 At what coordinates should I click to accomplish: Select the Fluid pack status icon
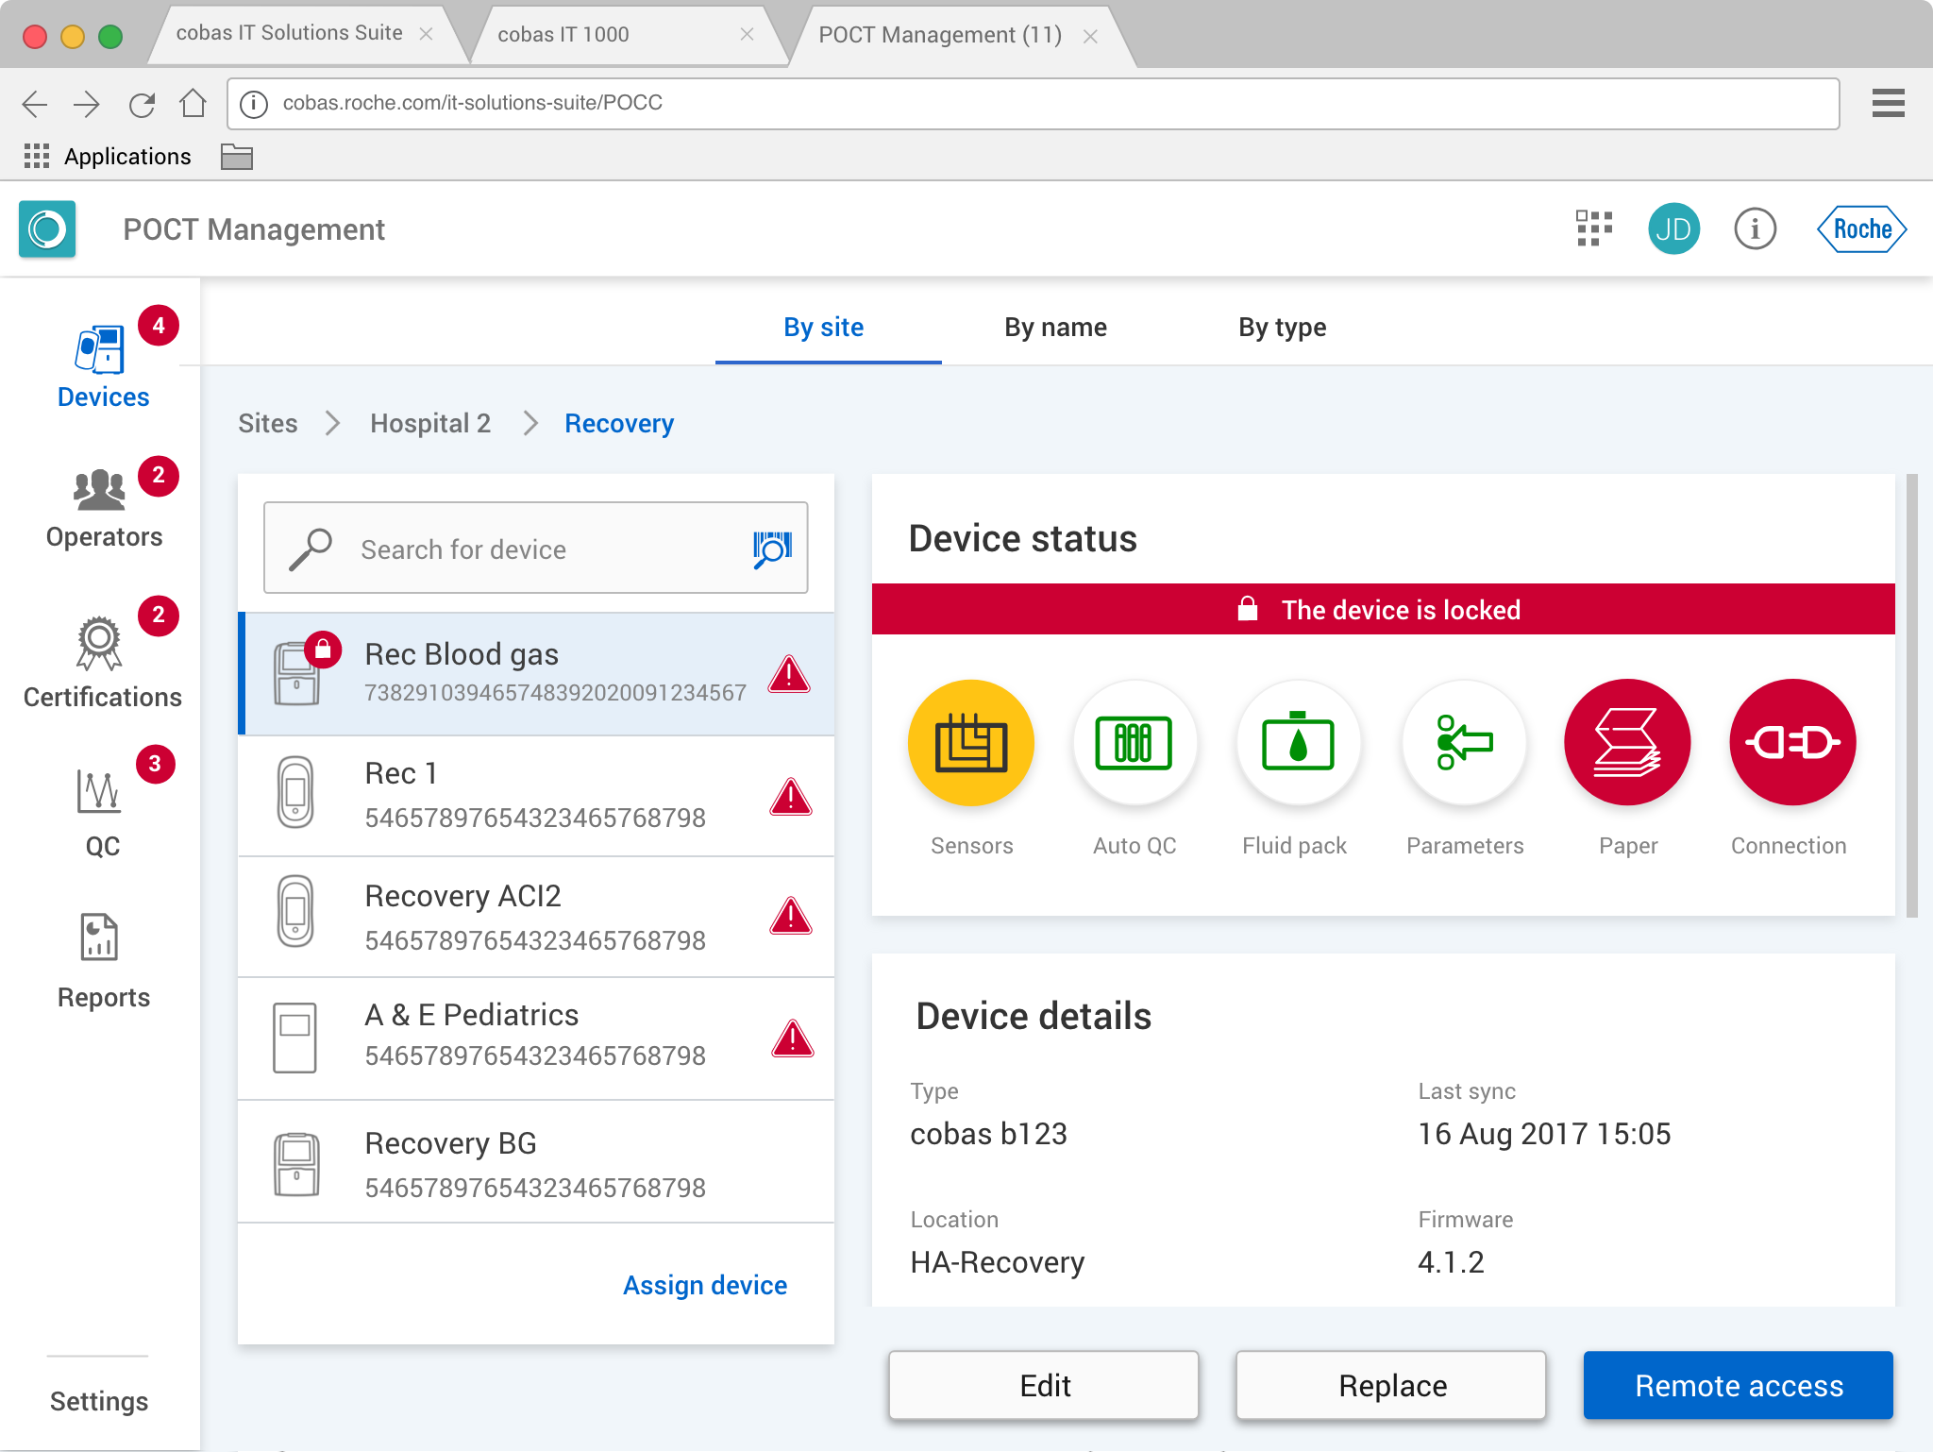tap(1298, 743)
